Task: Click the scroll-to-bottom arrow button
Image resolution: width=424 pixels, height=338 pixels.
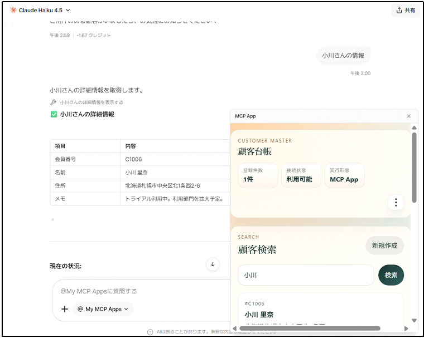Action: pos(213,264)
